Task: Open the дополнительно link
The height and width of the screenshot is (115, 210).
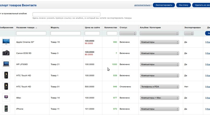Action: 142,5
